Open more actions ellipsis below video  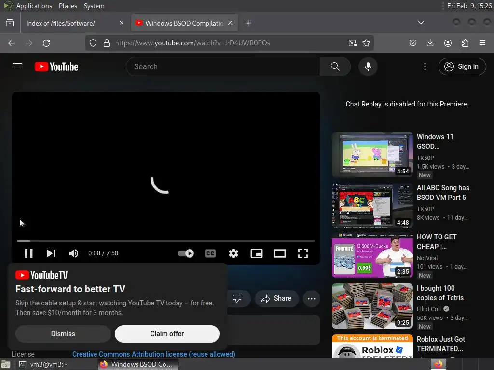tap(312, 299)
